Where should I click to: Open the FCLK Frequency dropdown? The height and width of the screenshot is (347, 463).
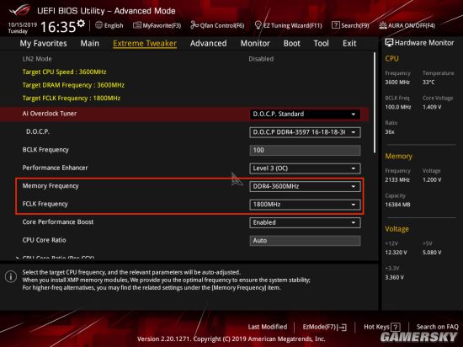[x=305, y=205]
